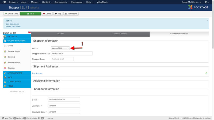Viewport: 214px width, 120px height.
Task: Select the Shopper Information tab
Action: (179, 34)
